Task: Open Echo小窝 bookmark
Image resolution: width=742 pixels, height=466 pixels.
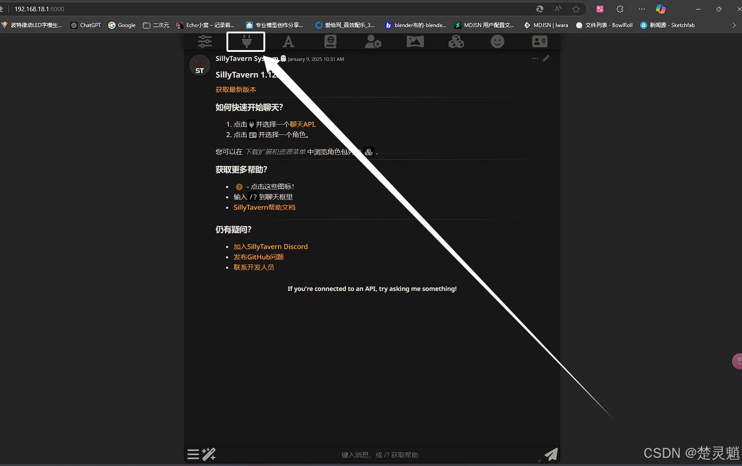Action: point(206,25)
